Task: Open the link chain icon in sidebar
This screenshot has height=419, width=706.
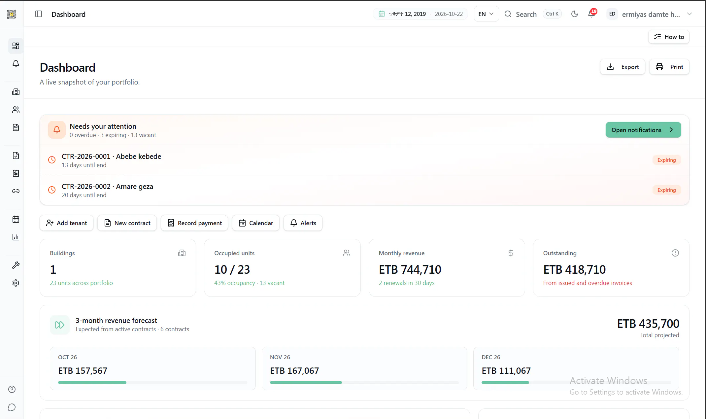Action: (16, 191)
